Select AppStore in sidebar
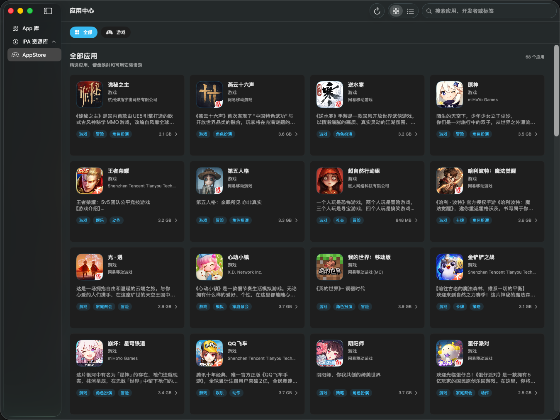560x420 pixels. pyautogui.click(x=34, y=55)
